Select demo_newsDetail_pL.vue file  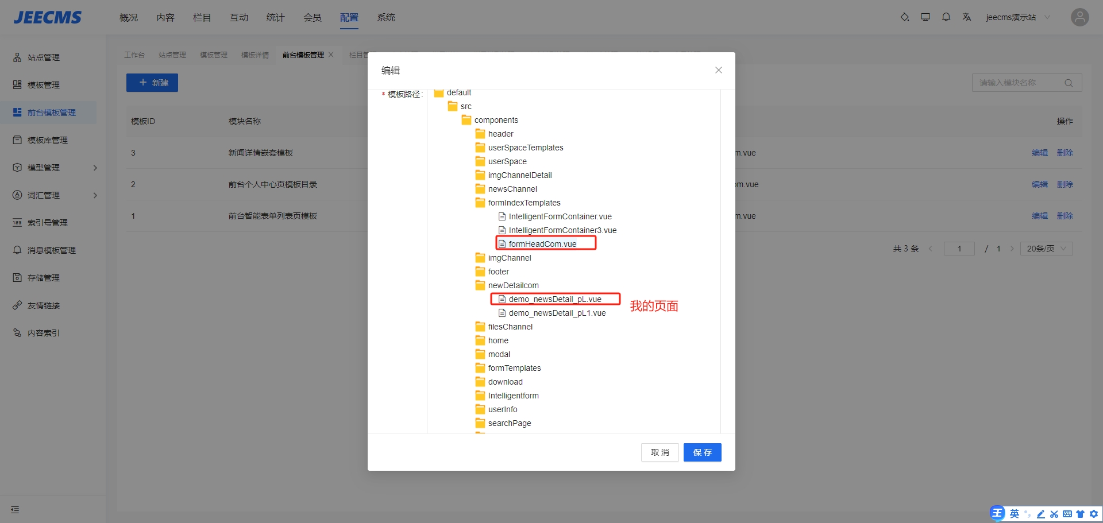click(x=554, y=299)
